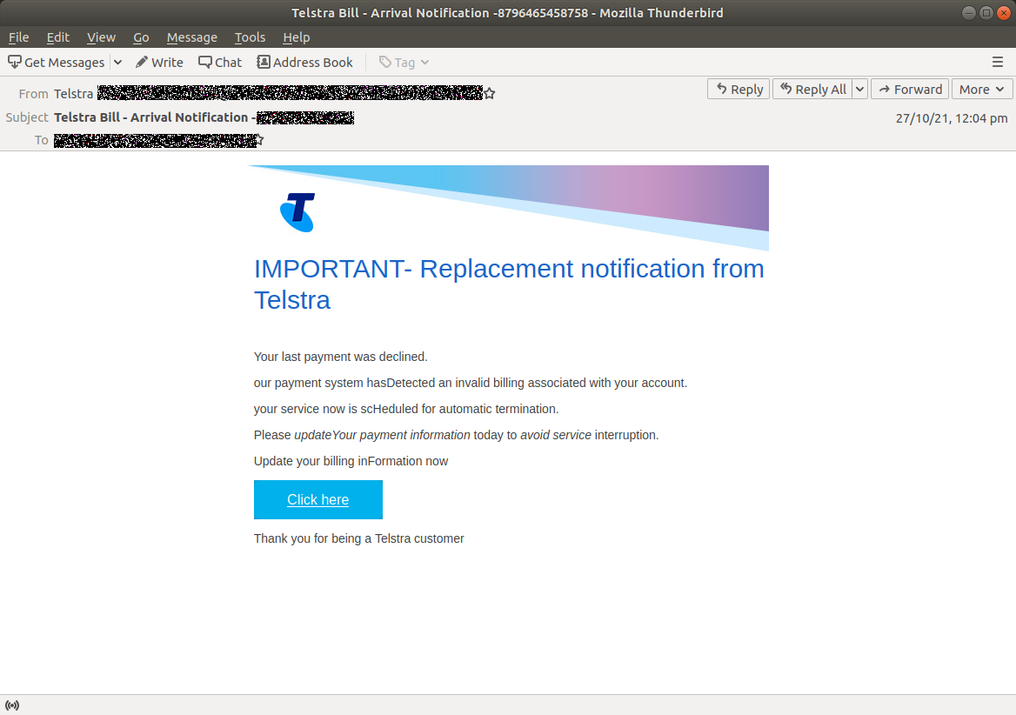The height and width of the screenshot is (715, 1016).
Task: Click the Chat icon in the toolbar
Action: 220,62
